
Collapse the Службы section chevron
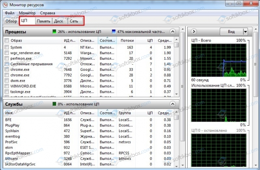pyautogui.click(x=173, y=104)
